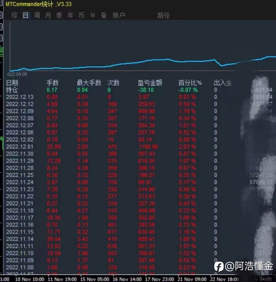Click max lots value 3.42
The height and width of the screenshot is (282, 276).
(83, 239)
